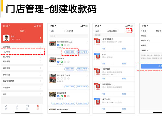Click 编辑 under 自助餐码

coord(124,79)
